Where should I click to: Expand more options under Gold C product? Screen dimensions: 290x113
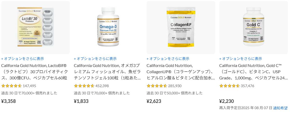(241, 59)
